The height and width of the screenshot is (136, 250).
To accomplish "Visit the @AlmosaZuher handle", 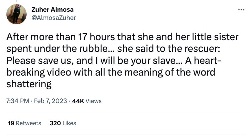I will point(54,18).
